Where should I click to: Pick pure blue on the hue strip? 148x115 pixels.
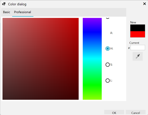click(x=92, y=32)
